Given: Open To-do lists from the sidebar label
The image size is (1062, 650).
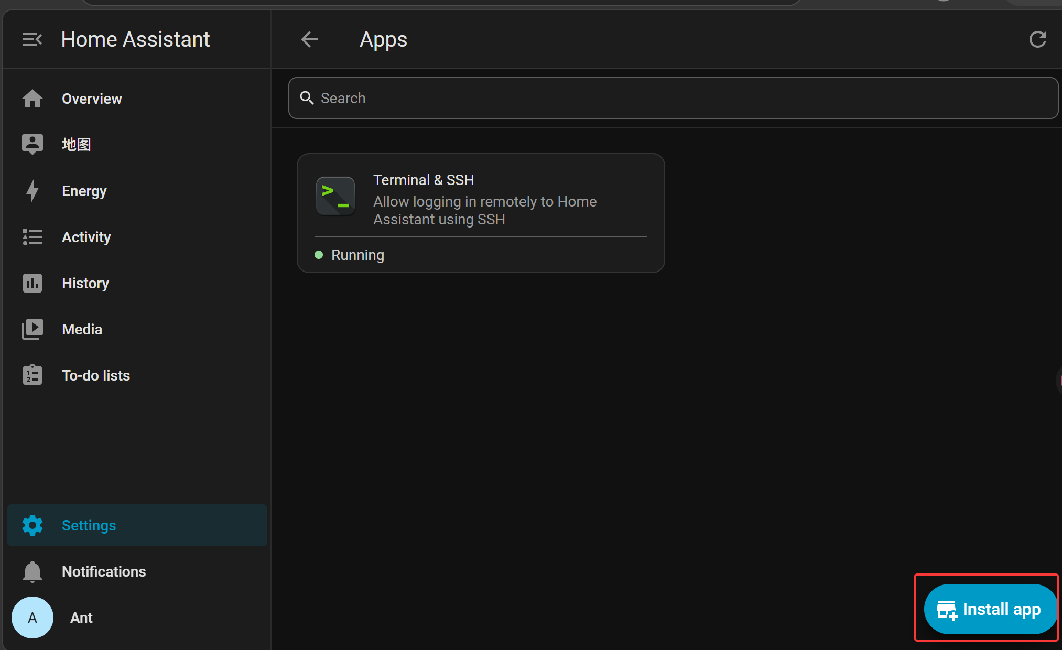Looking at the screenshot, I should 96,375.
